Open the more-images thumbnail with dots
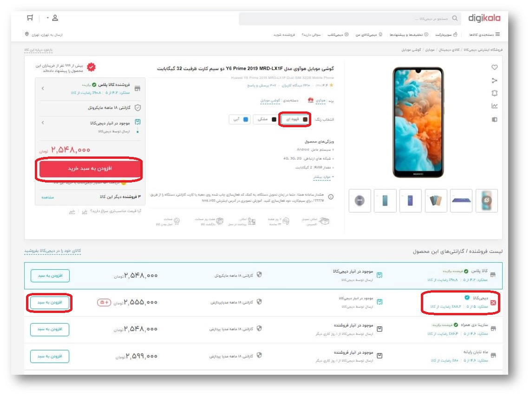Image resolution: width=530 pixels, height=397 pixels. [x=360, y=201]
